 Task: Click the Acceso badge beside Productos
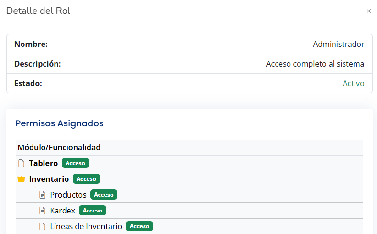[104, 195]
